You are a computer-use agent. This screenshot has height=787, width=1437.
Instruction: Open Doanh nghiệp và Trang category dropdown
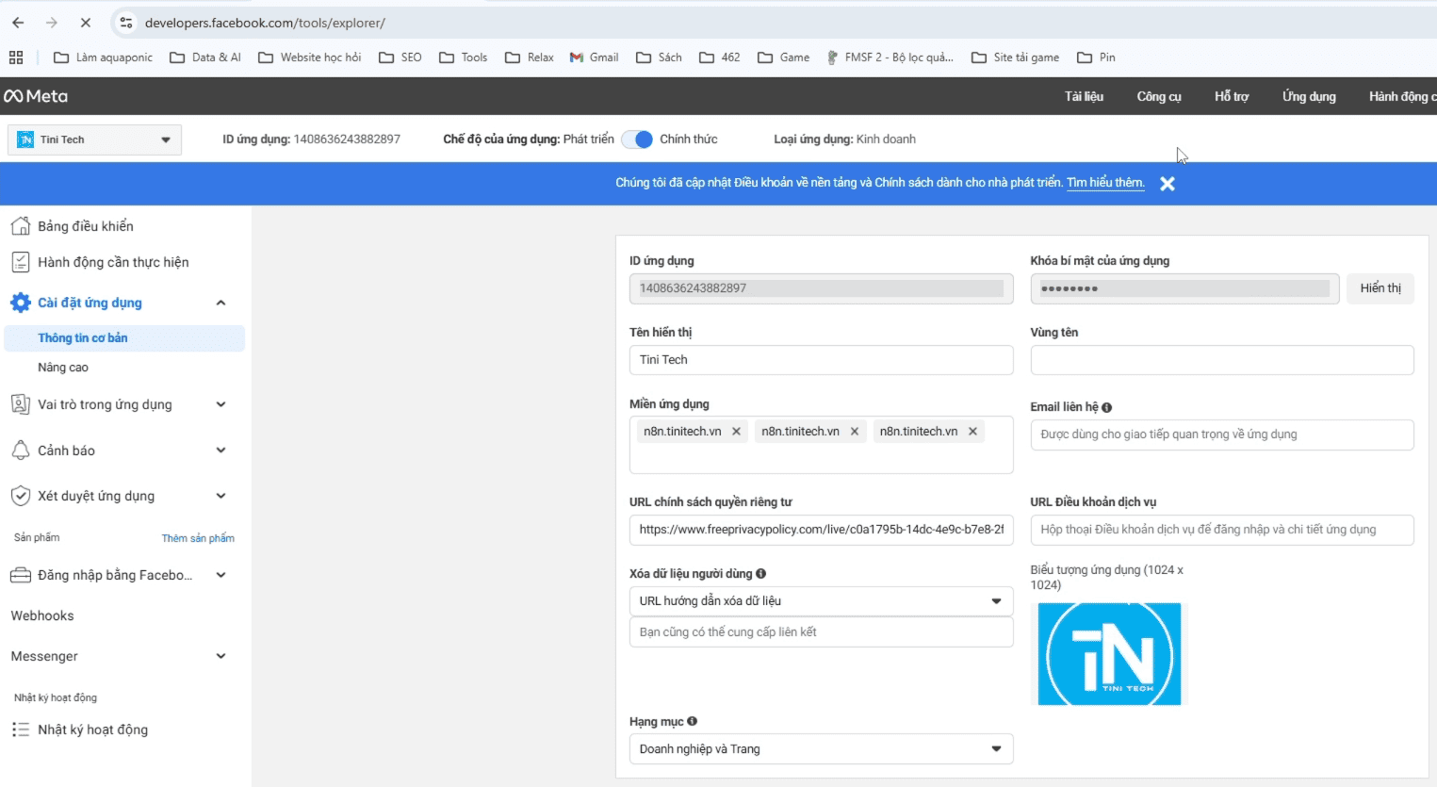point(821,749)
